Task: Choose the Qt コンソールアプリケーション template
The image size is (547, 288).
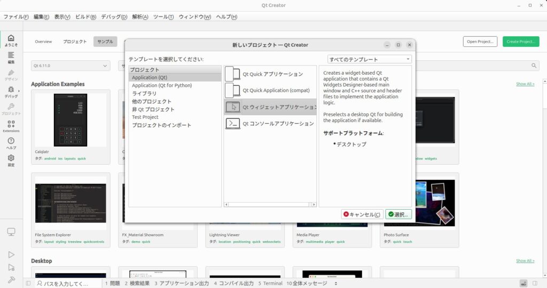Action: click(270, 124)
